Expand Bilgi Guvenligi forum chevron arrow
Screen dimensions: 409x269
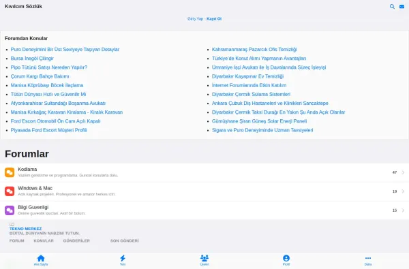[x=404, y=210]
